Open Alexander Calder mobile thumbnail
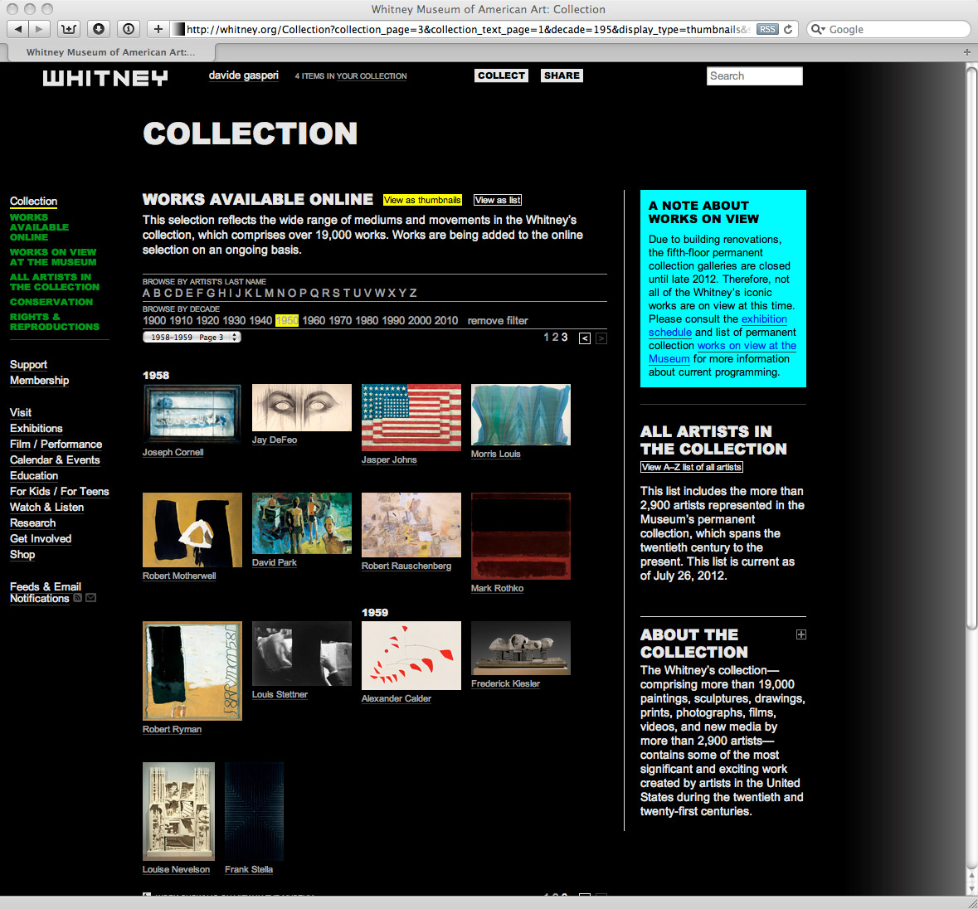This screenshot has height=909, width=978. (x=411, y=655)
